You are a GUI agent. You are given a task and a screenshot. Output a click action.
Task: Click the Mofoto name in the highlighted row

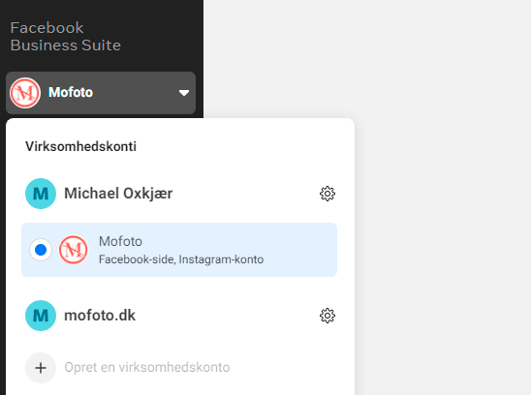pos(120,241)
